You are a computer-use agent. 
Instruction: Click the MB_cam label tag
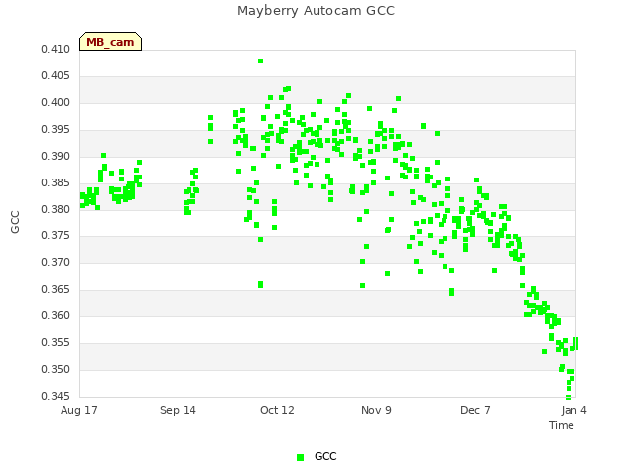(x=110, y=42)
